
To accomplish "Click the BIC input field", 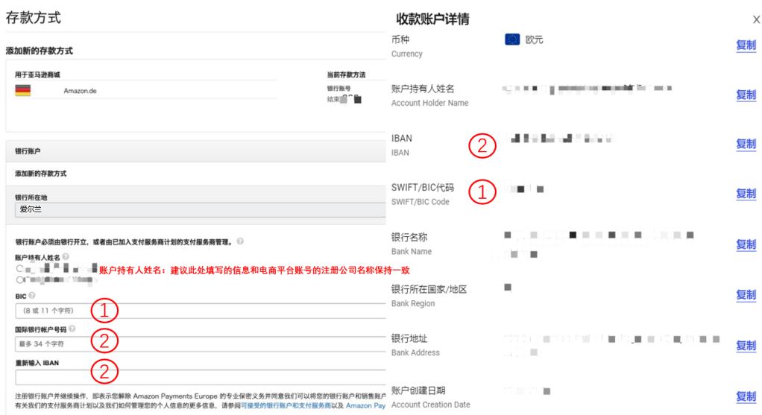I will pyautogui.click(x=200, y=310).
